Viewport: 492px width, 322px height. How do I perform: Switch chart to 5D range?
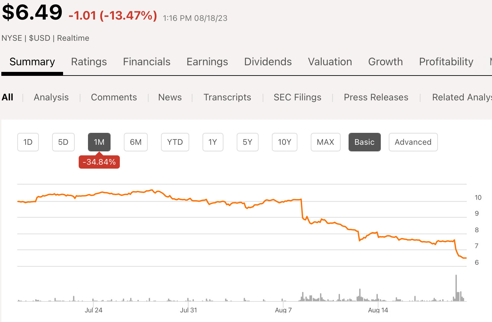(63, 142)
